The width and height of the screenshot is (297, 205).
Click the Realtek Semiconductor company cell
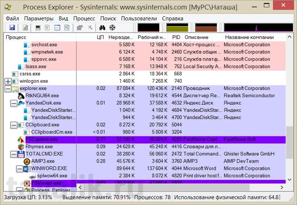click(x=249, y=96)
